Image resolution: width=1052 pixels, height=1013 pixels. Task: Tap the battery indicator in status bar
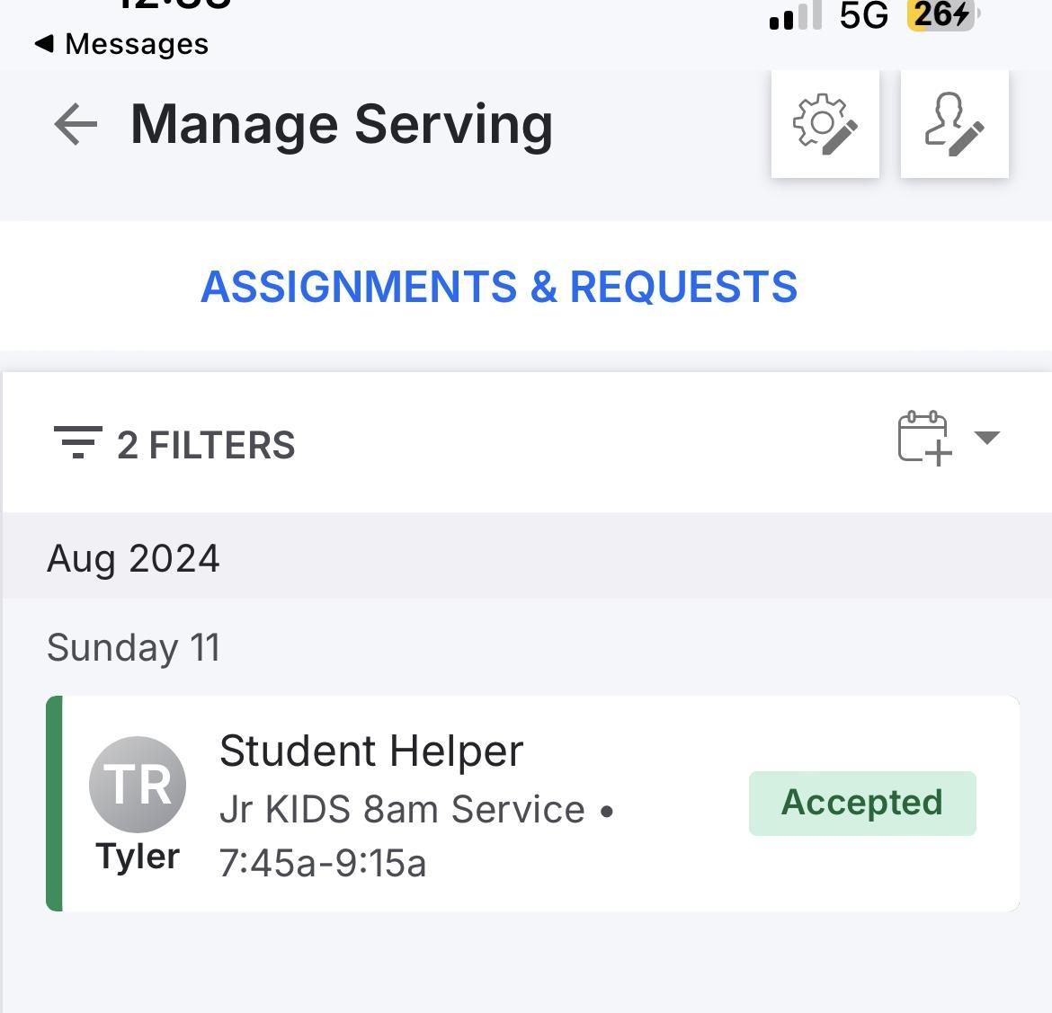pos(941,14)
